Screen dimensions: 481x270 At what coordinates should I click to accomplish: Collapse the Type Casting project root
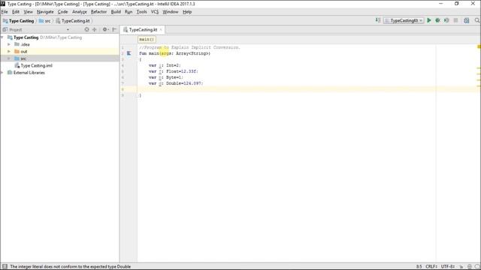point(2,37)
